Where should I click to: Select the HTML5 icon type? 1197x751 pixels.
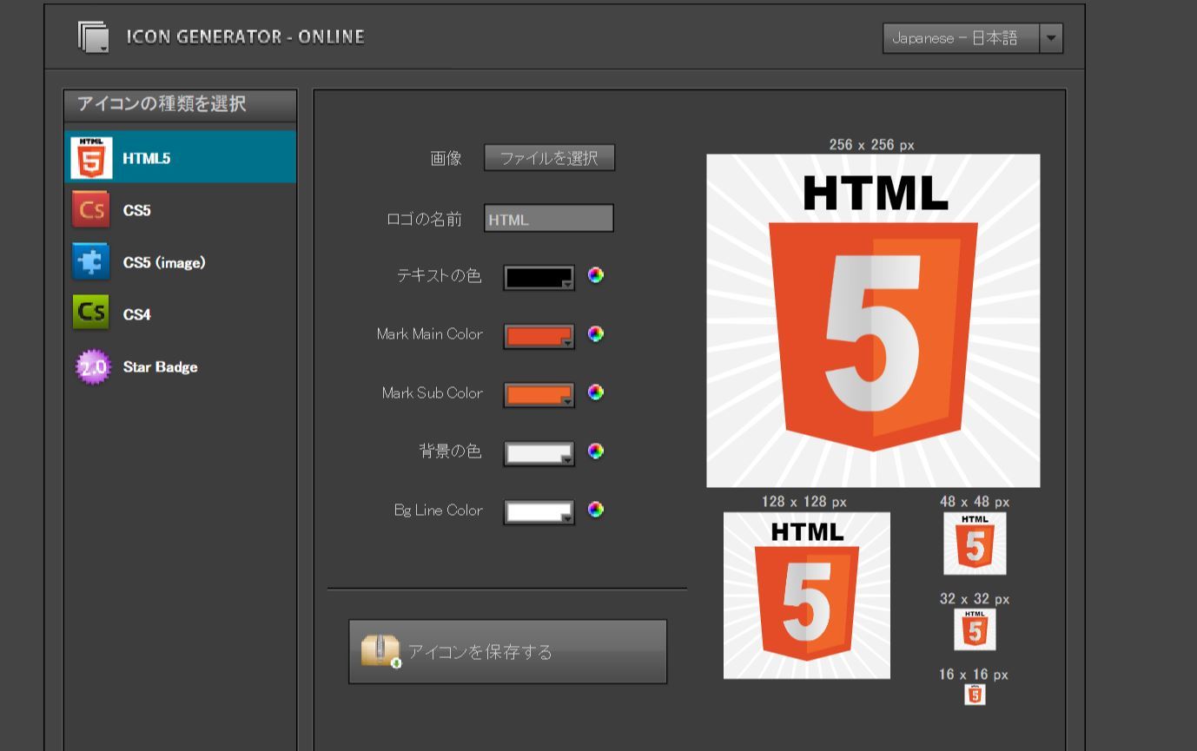pos(180,158)
